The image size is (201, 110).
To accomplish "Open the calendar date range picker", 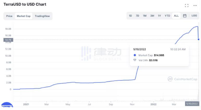I will [x=185, y=16].
